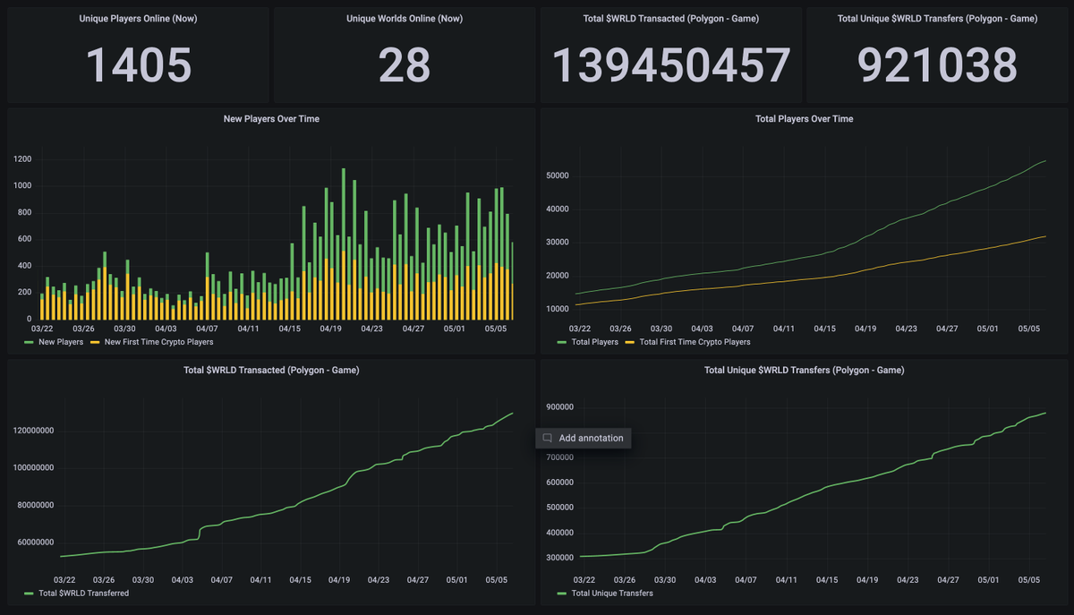This screenshot has width=1074, height=615.
Task: Open the Total Unique $WRLD Transfers stat panel title
Action: click(937, 18)
